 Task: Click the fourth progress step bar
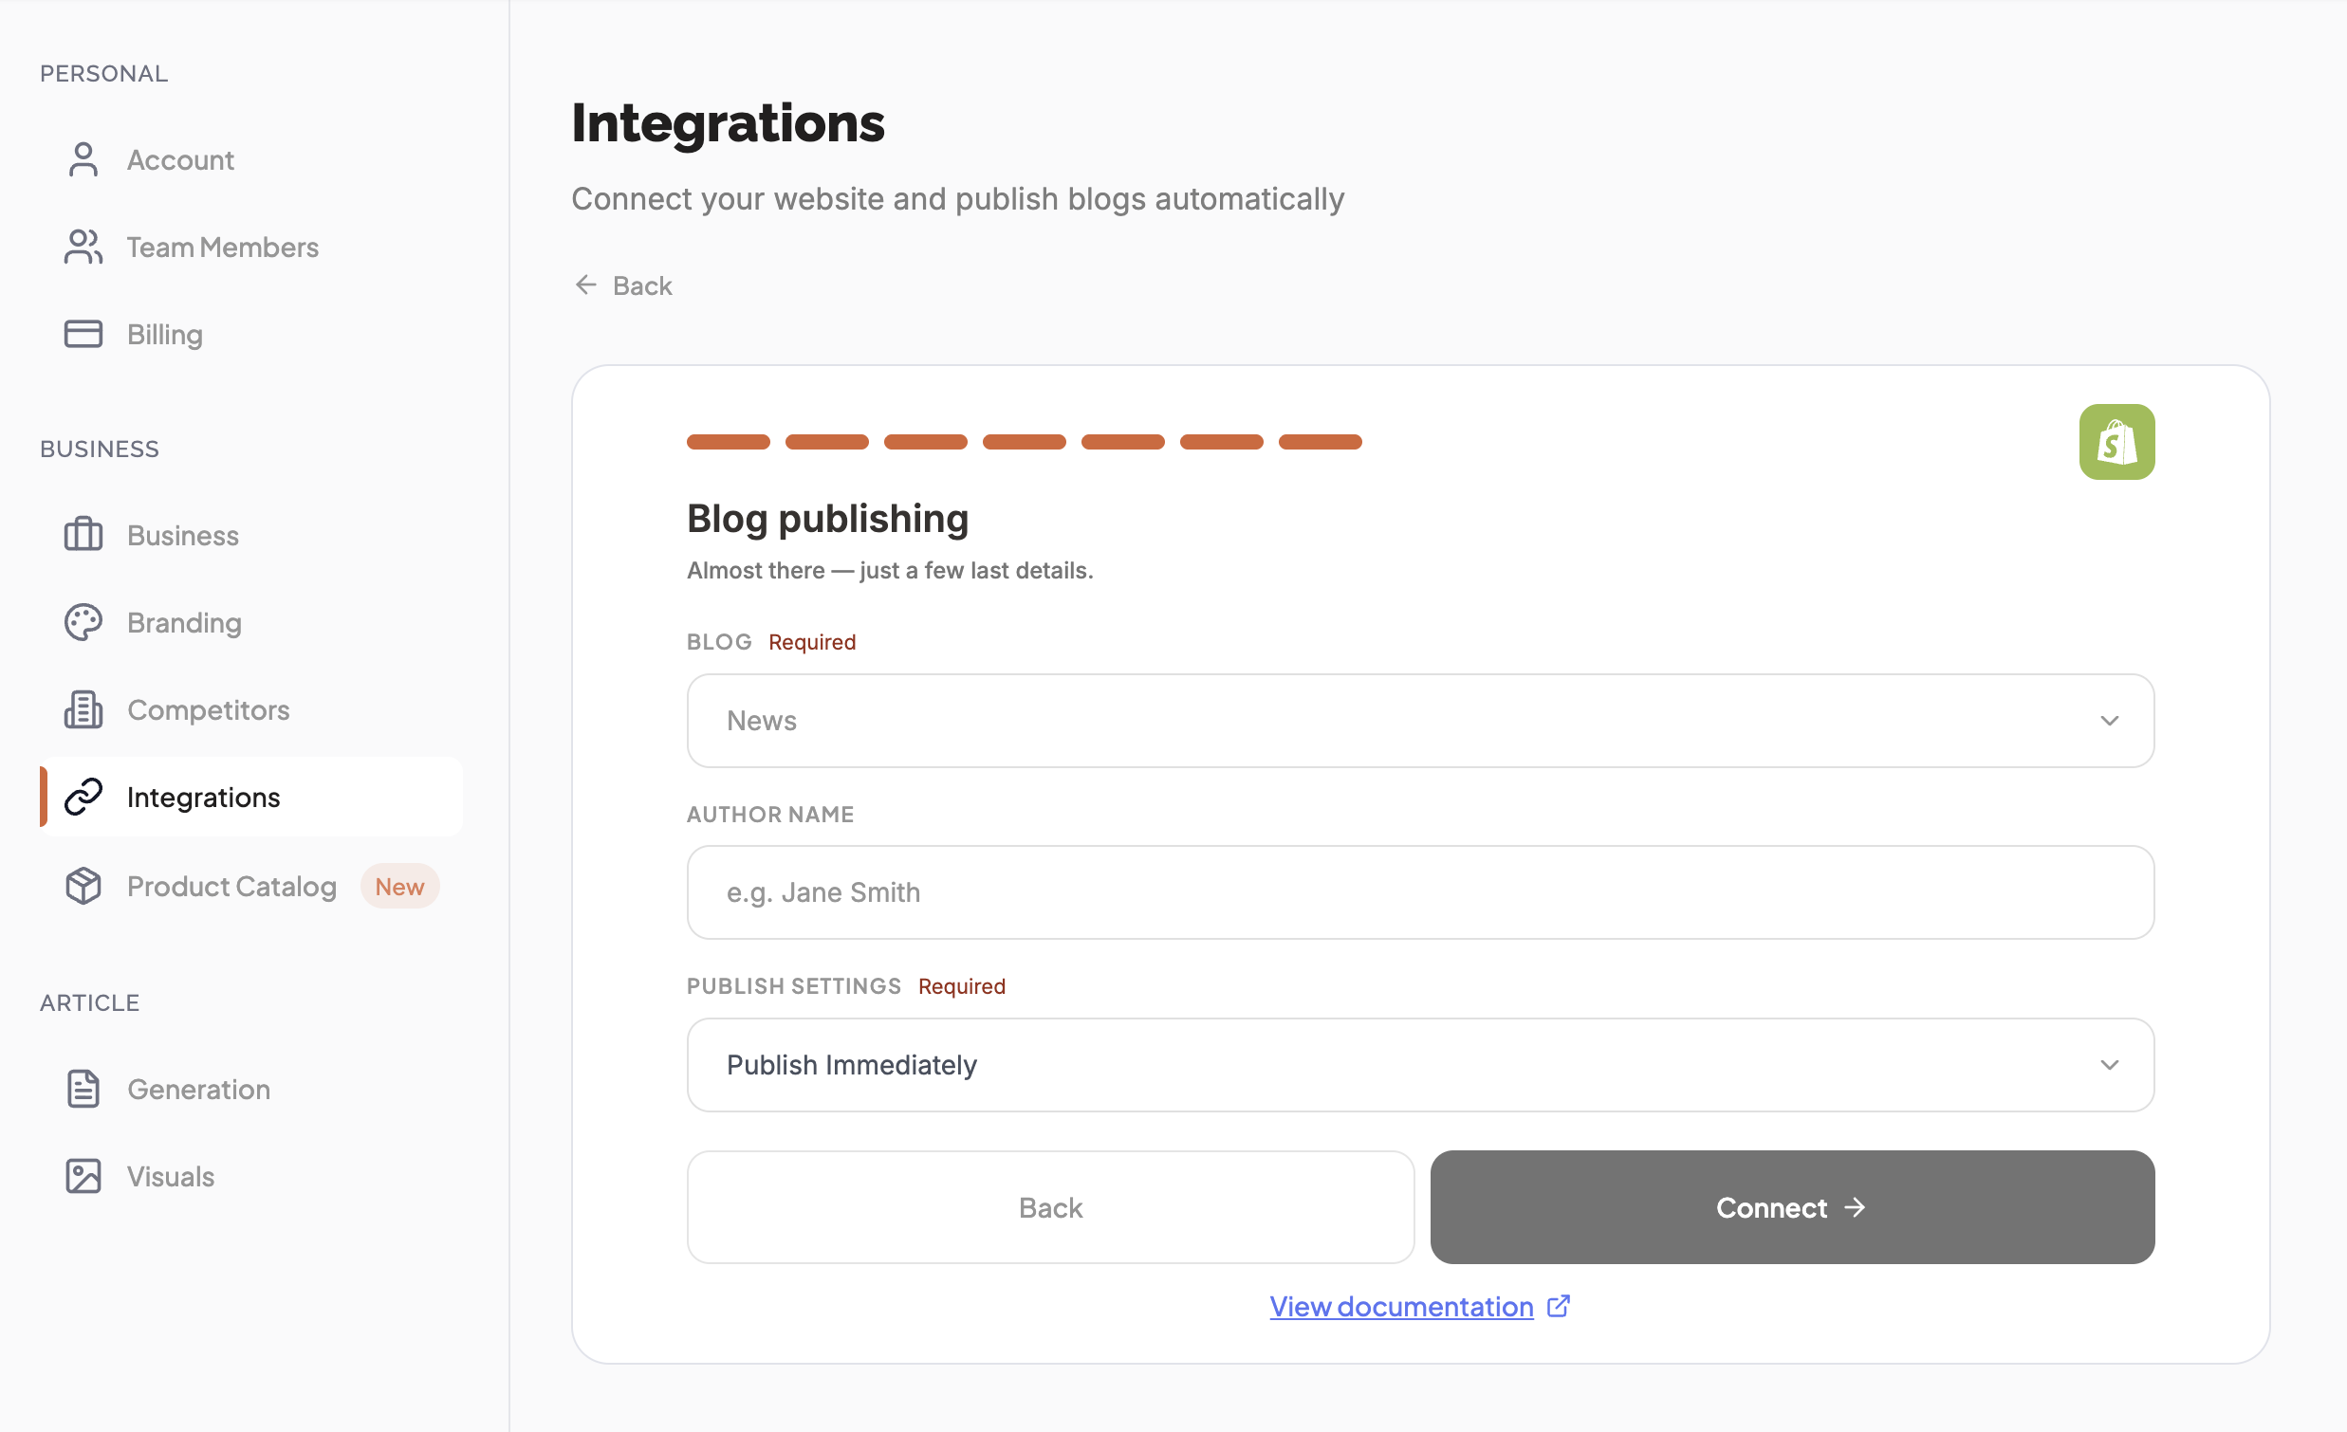point(1024,442)
